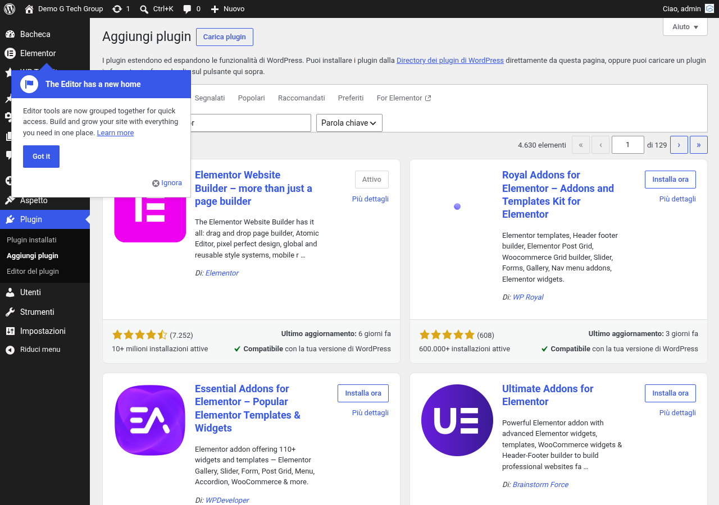The width and height of the screenshot is (719, 505).
Task: Open Ultimate Addons for Elementor title
Action: [548, 396]
